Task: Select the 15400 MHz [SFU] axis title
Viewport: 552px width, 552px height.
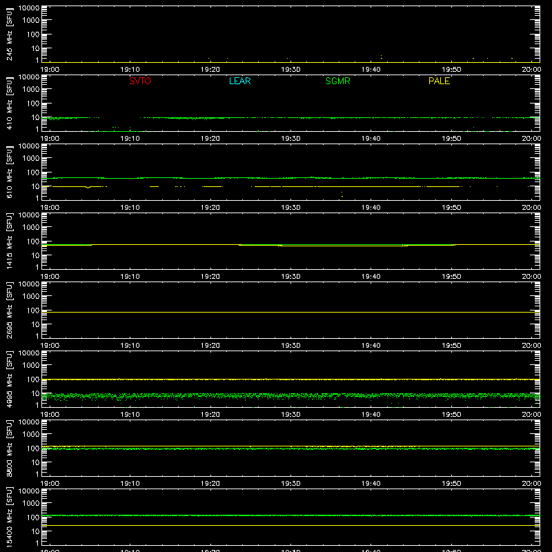Action: click(x=9, y=517)
